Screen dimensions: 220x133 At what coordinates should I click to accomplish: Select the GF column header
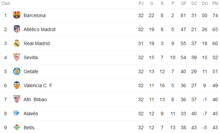click(x=184, y=3)
